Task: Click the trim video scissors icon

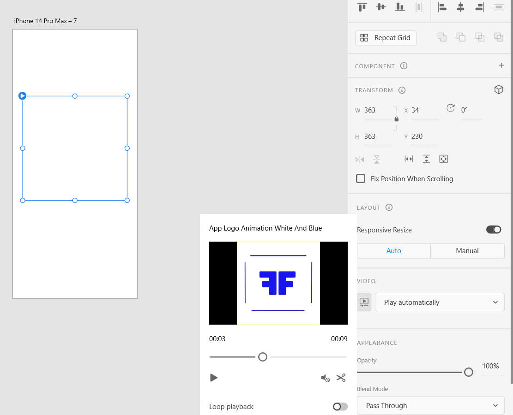Action: [x=341, y=378]
